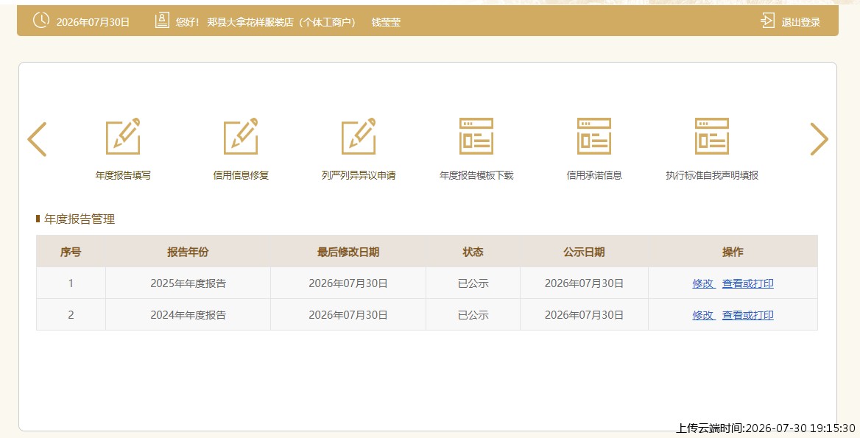Click the 报告年份 column header
The height and width of the screenshot is (438, 860).
pyautogui.click(x=188, y=252)
